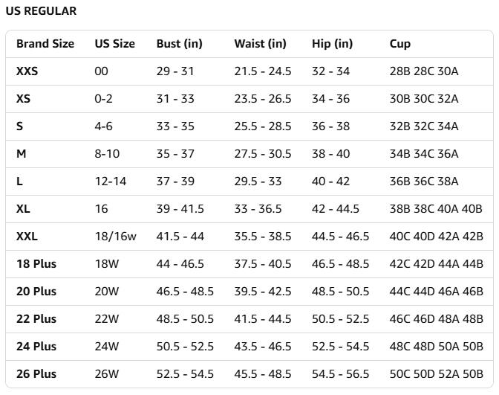Click the Bust (in) column header
The width and height of the screenshot is (499, 395).
tap(179, 44)
